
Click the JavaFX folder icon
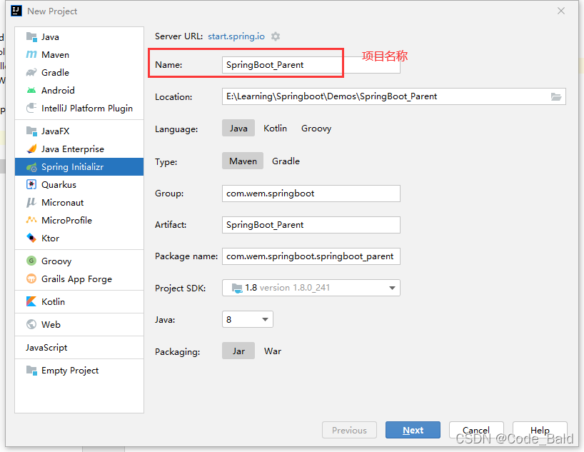coord(31,131)
